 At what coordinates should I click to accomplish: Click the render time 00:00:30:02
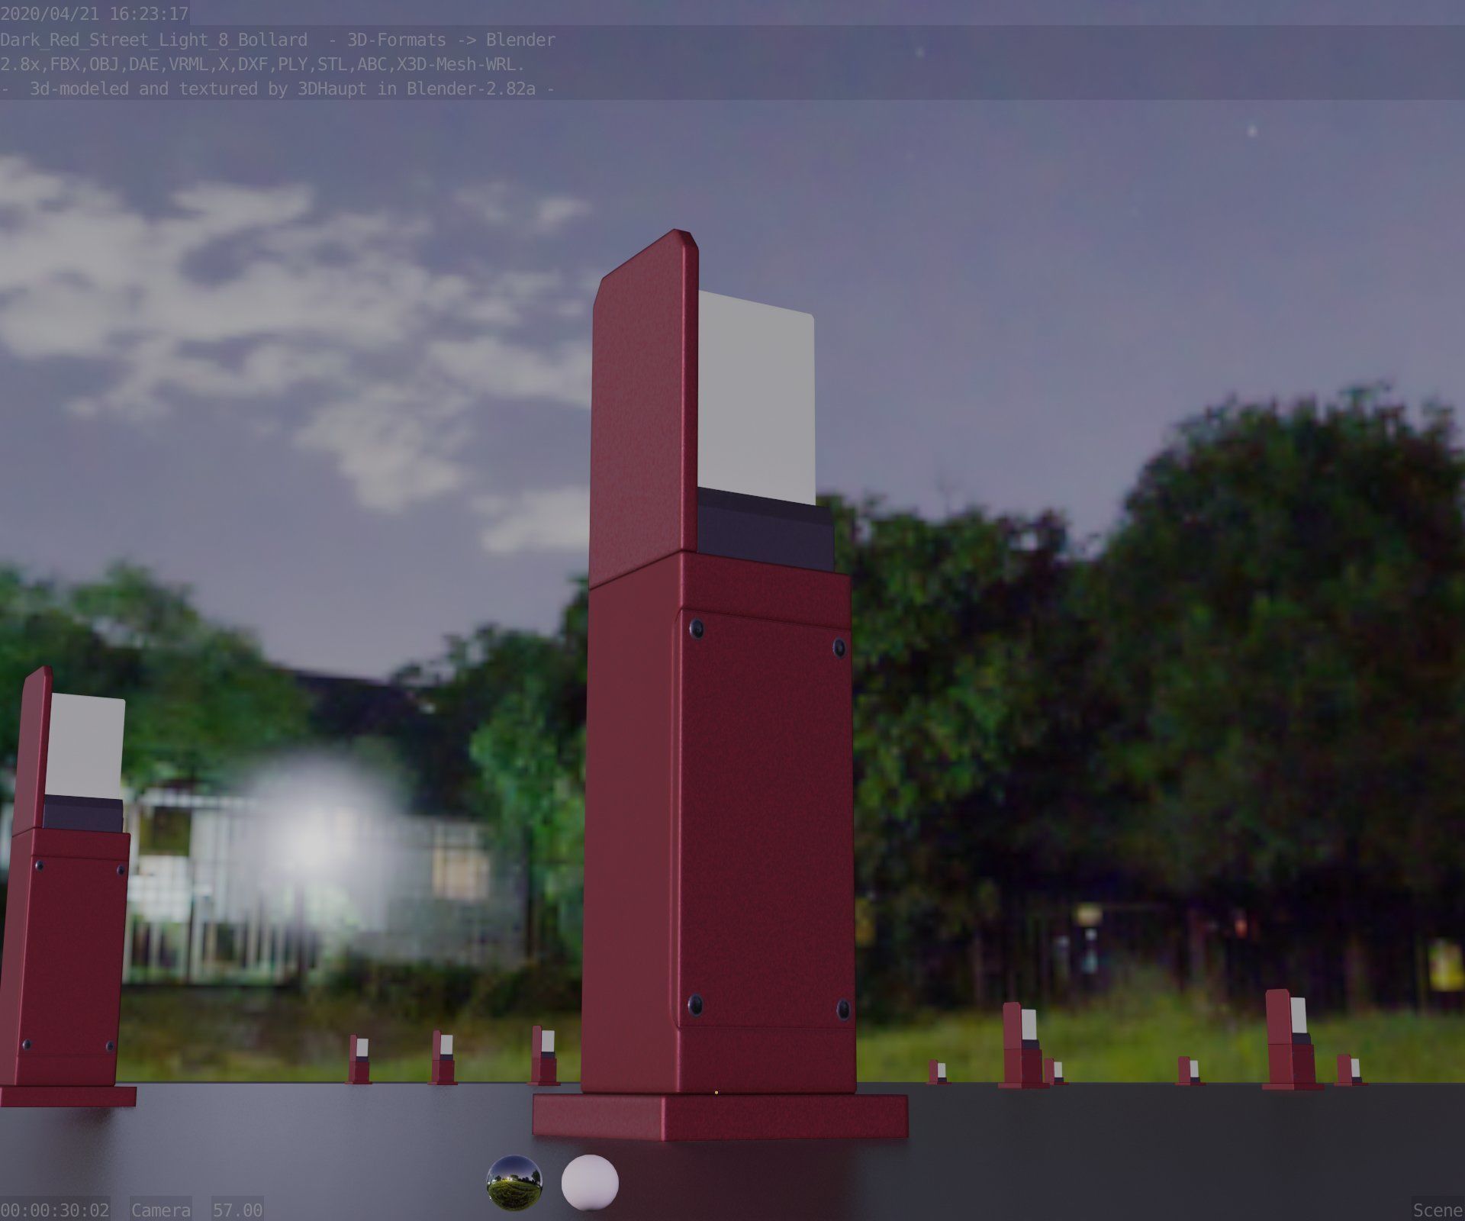(55, 1210)
